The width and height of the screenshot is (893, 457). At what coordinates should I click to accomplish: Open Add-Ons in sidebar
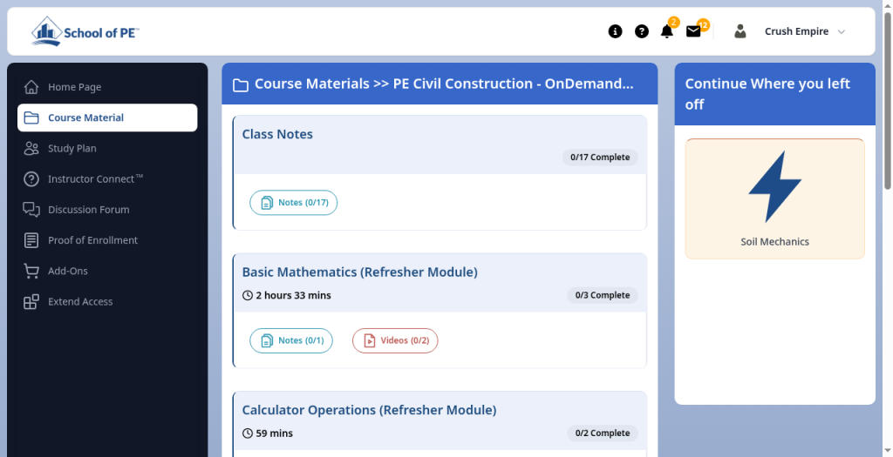(107, 271)
